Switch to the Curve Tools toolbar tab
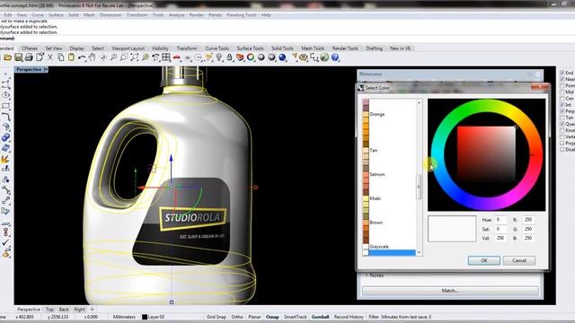This screenshot has width=575, height=323. [x=217, y=48]
